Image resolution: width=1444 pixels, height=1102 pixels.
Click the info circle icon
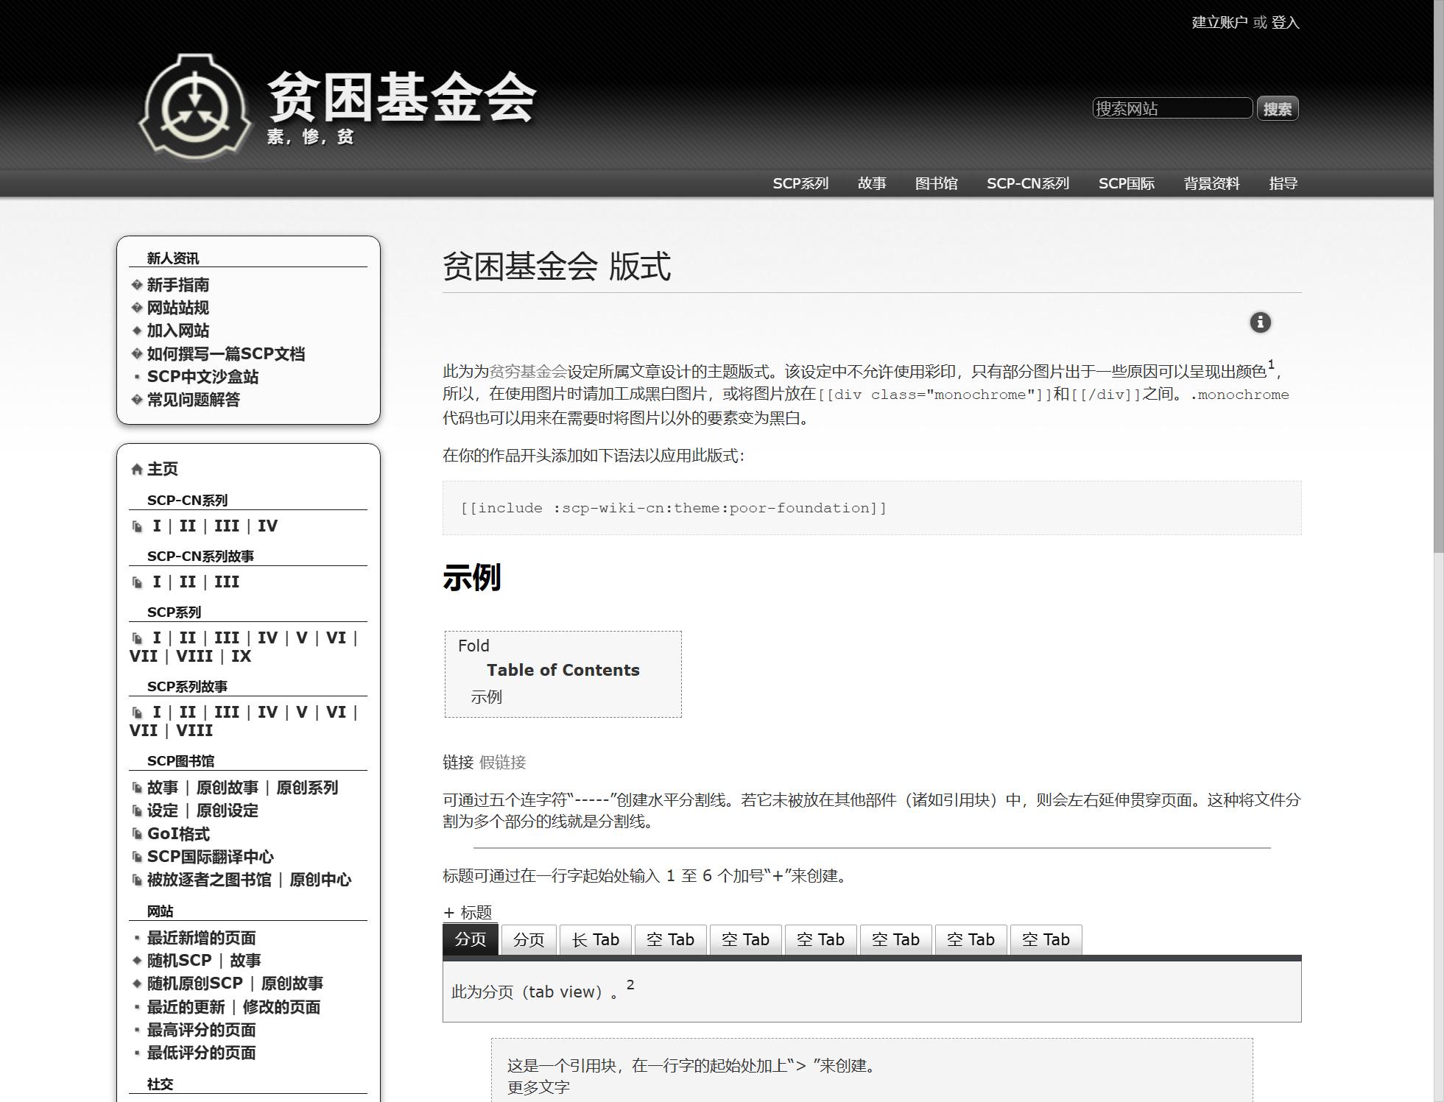click(x=1260, y=322)
